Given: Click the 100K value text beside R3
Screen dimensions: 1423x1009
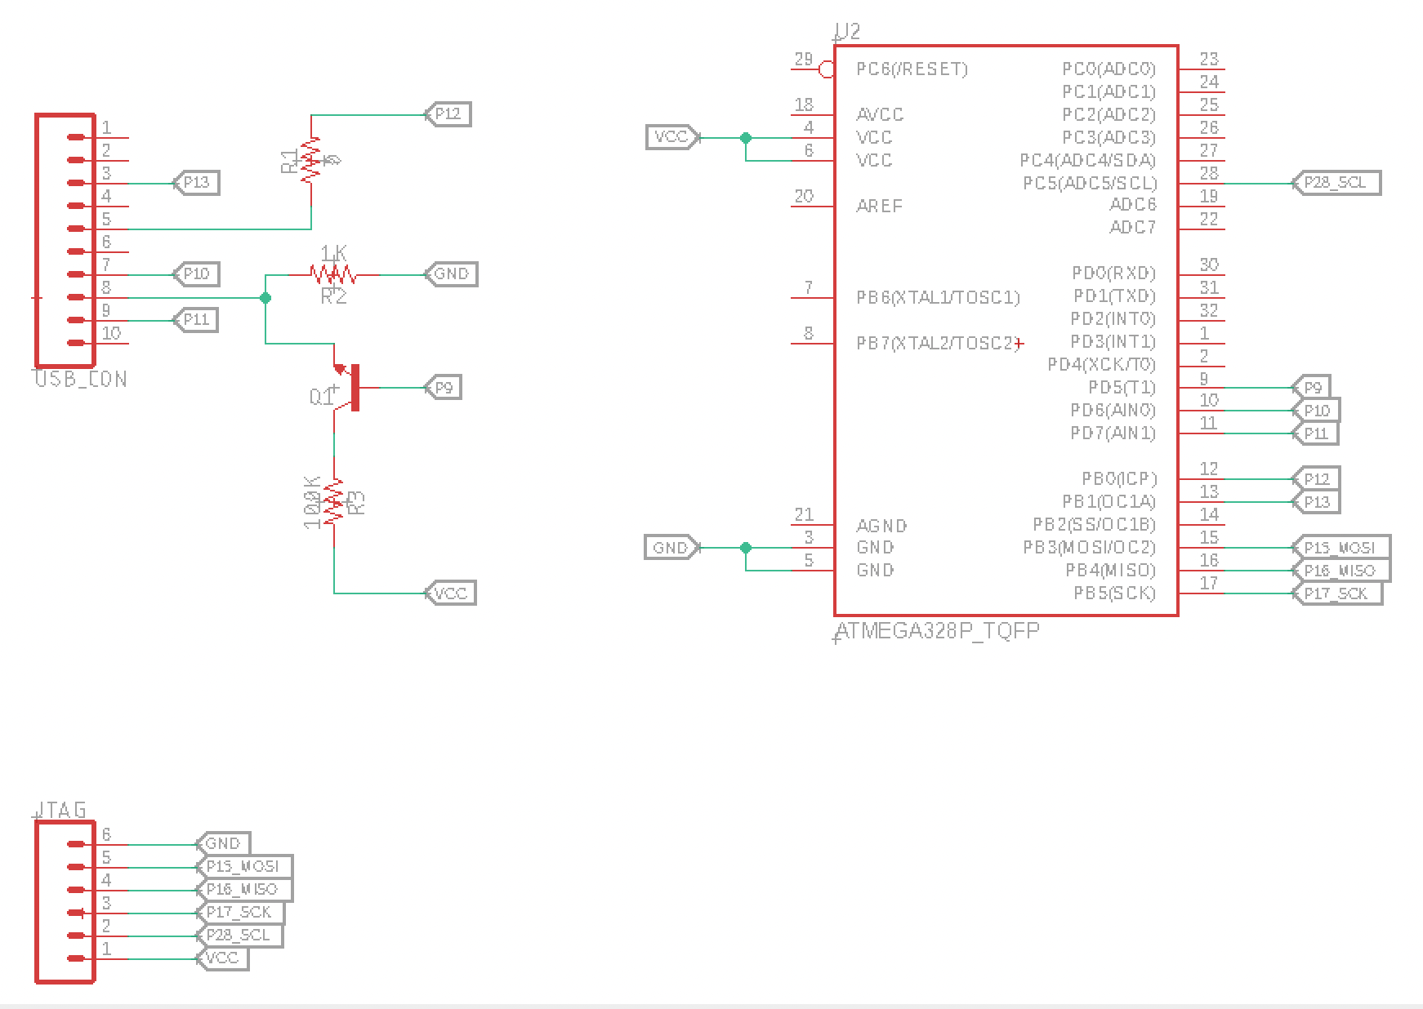Looking at the screenshot, I should 312,502.
